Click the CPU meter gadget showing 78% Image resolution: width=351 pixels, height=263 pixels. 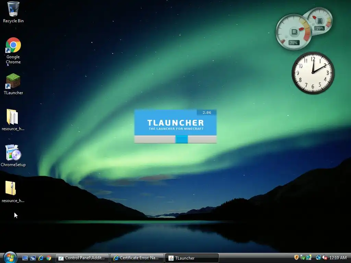(294, 32)
